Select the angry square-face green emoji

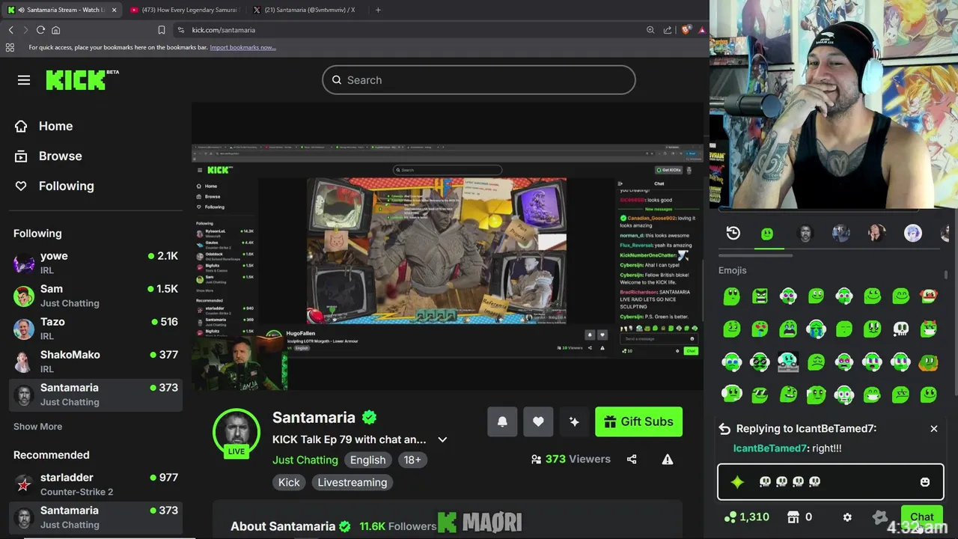click(760, 296)
